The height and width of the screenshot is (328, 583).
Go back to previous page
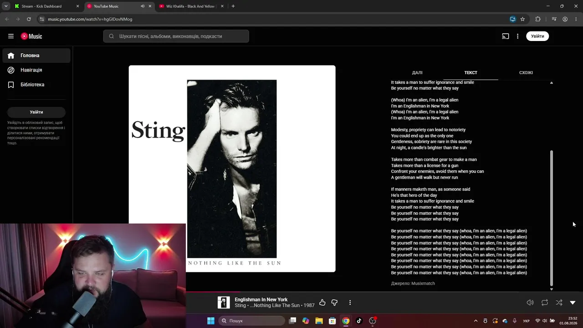click(x=7, y=19)
